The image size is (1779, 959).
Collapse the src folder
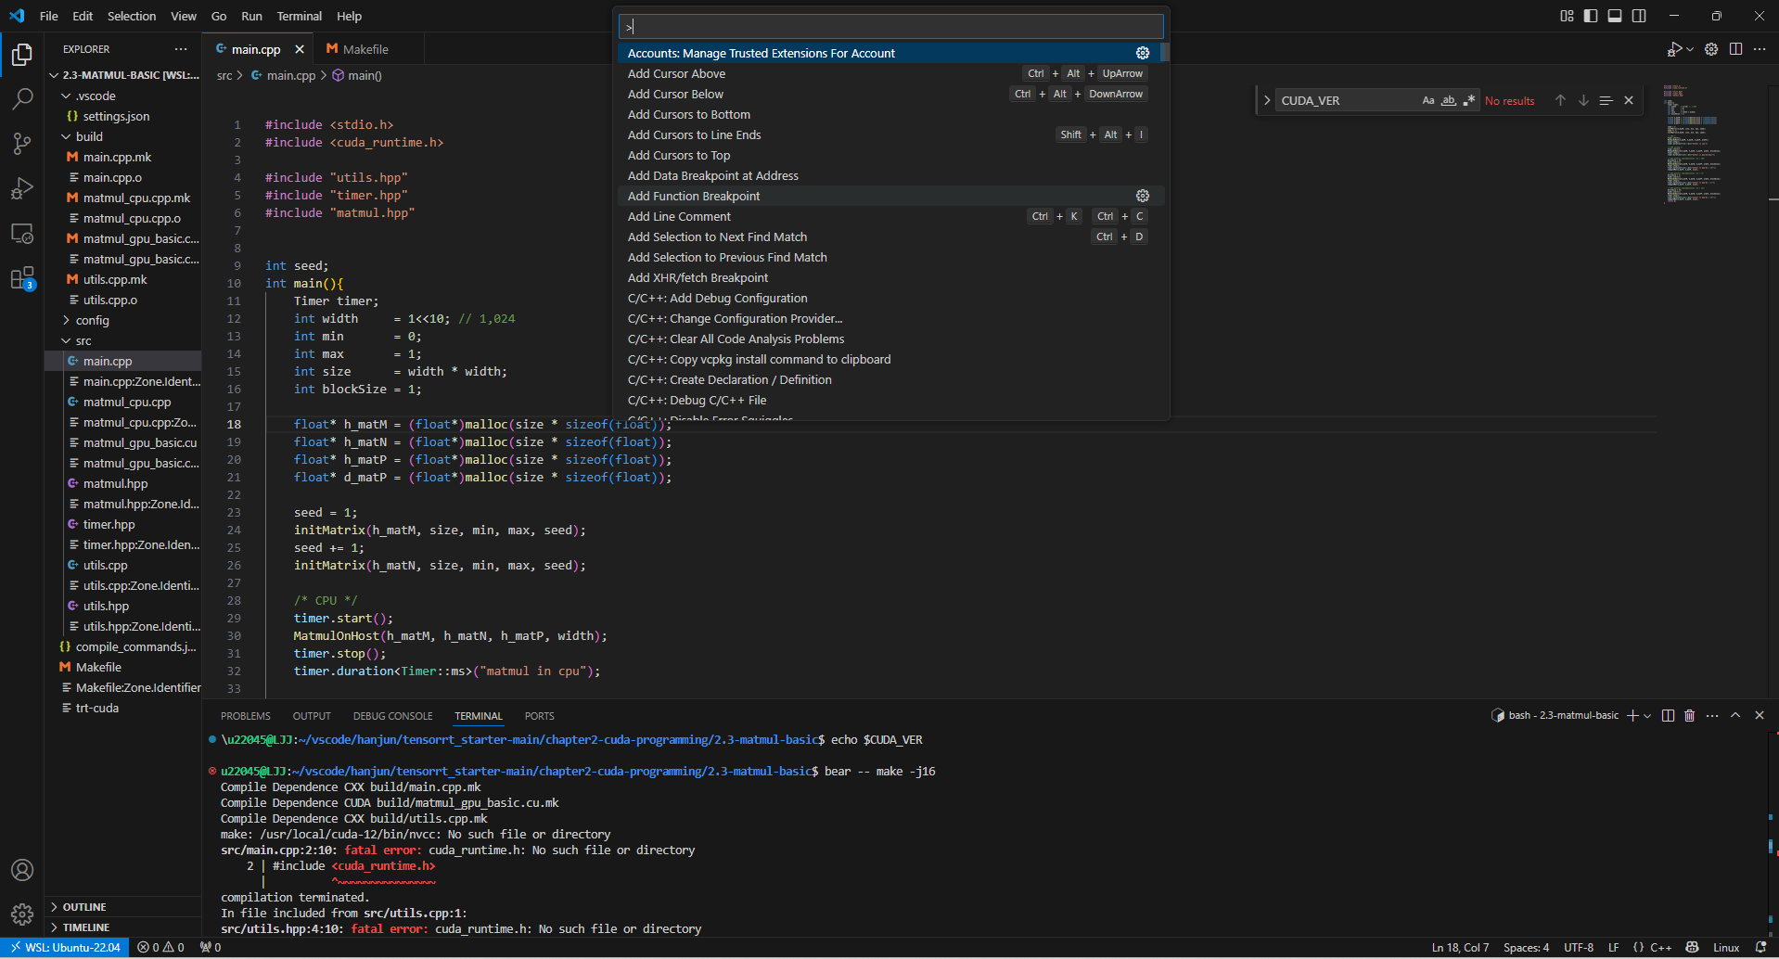click(x=123, y=340)
